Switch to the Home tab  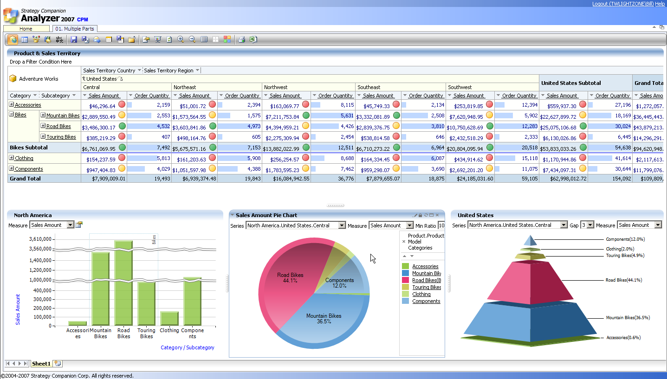tap(26, 29)
